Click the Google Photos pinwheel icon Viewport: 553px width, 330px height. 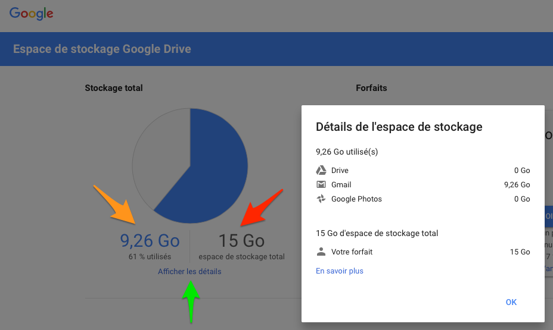[x=321, y=199]
